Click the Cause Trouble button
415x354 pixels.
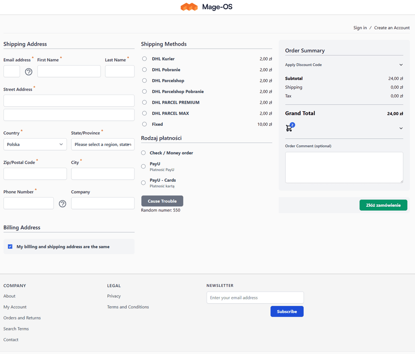pyautogui.click(x=162, y=201)
